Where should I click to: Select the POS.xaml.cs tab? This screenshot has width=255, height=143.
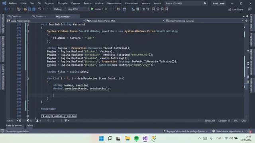(63, 17)
